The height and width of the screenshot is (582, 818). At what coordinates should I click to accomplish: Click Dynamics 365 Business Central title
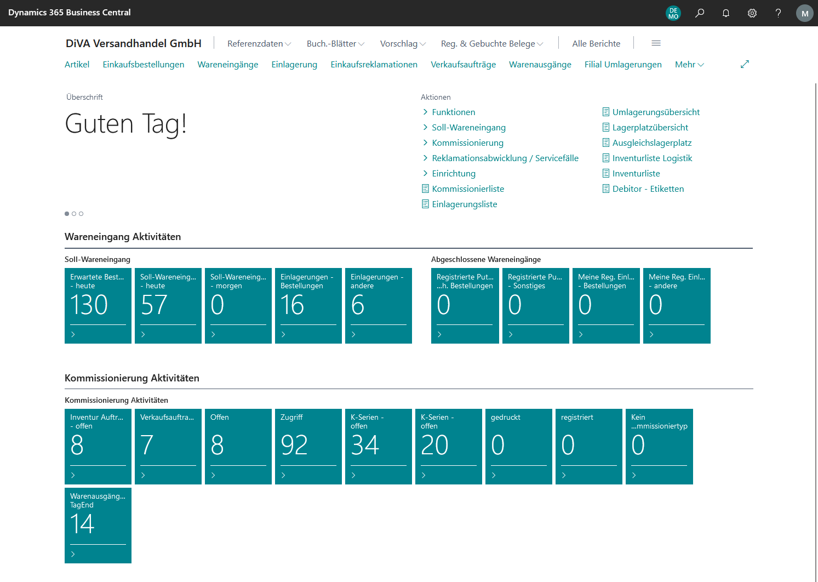click(x=70, y=13)
